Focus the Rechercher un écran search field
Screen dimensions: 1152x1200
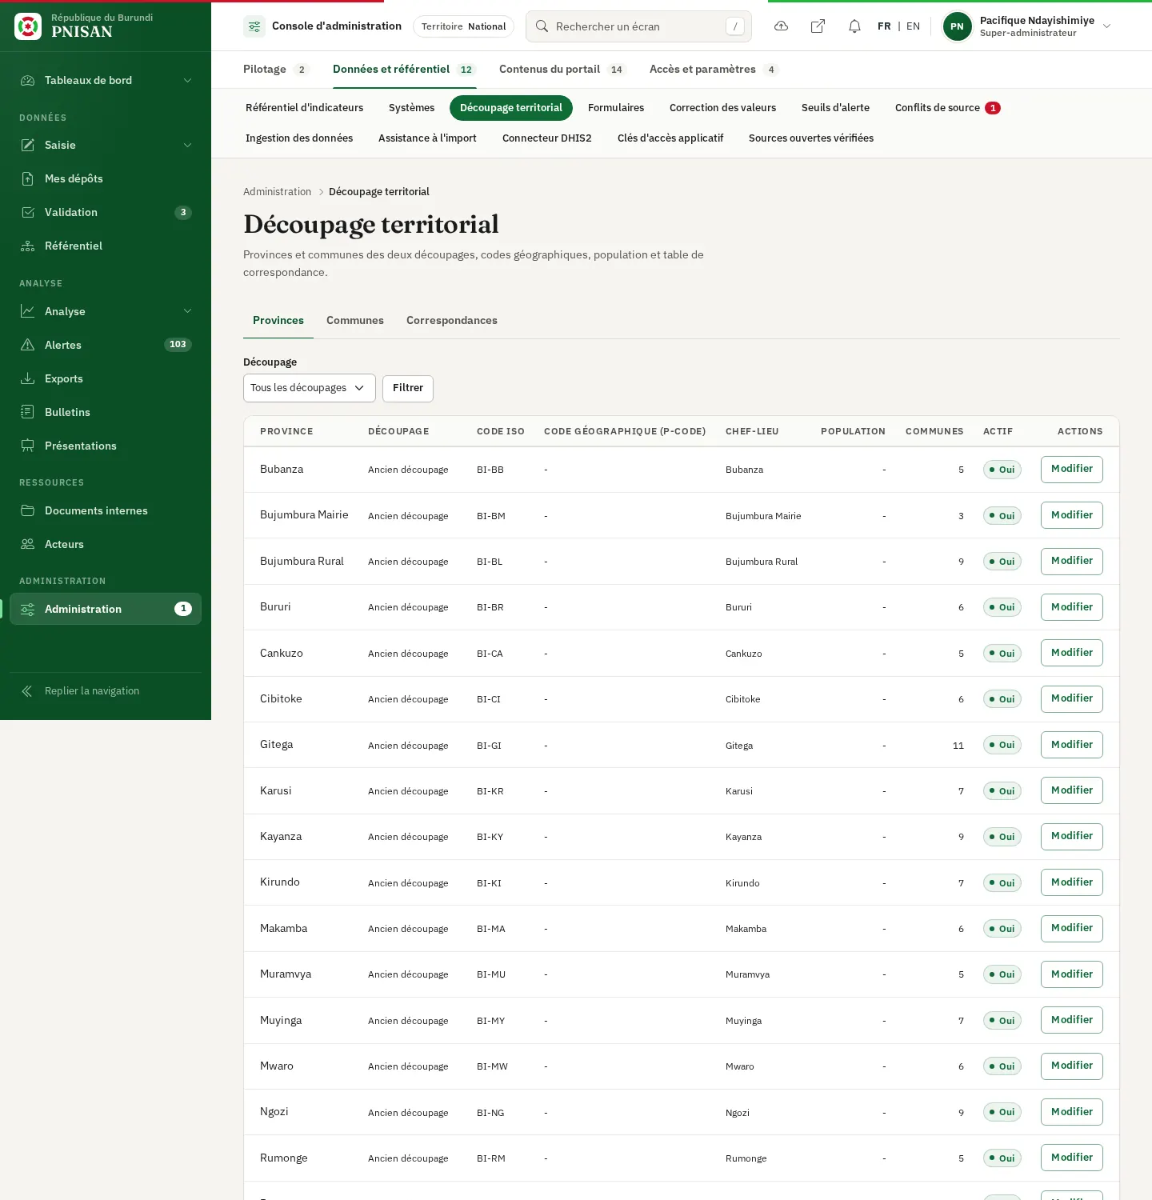click(638, 26)
